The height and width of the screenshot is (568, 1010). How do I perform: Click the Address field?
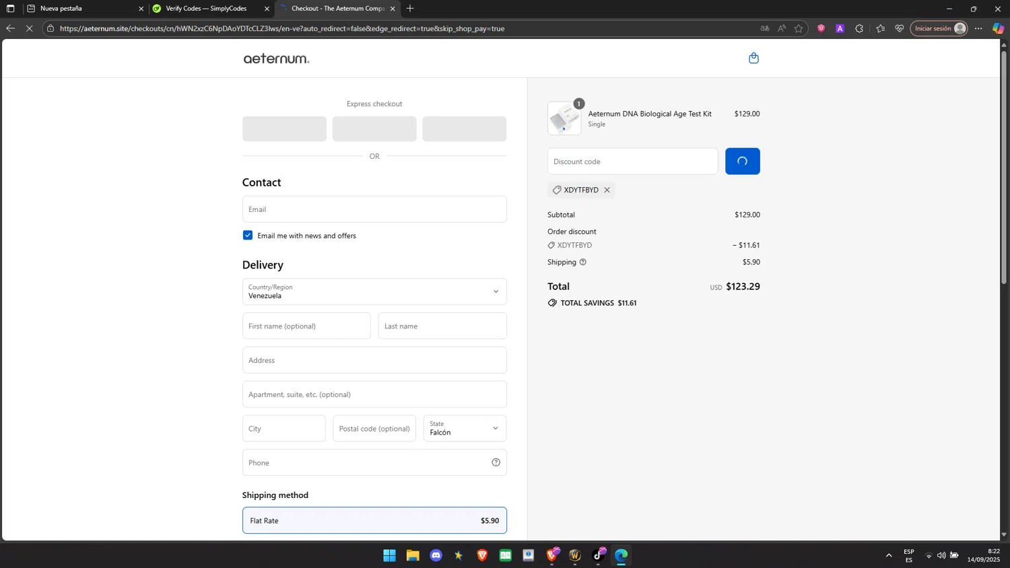point(374,360)
